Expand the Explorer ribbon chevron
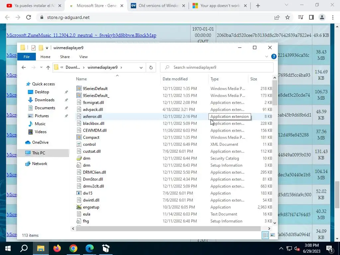The height and width of the screenshot is (255, 340). [x=267, y=56]
